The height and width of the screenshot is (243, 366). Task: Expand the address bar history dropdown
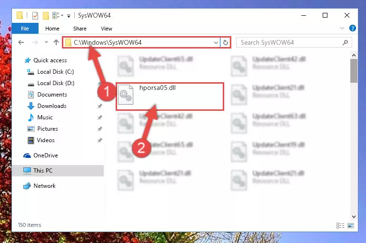tap(216, 43)
